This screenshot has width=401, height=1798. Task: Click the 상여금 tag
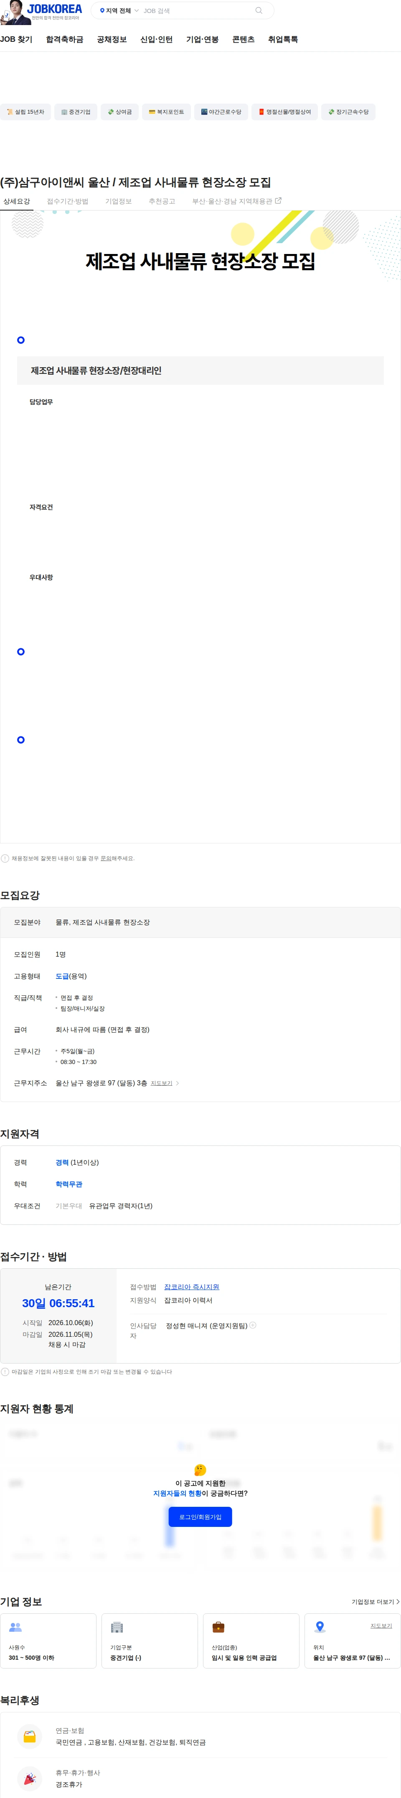coord(120,112)
